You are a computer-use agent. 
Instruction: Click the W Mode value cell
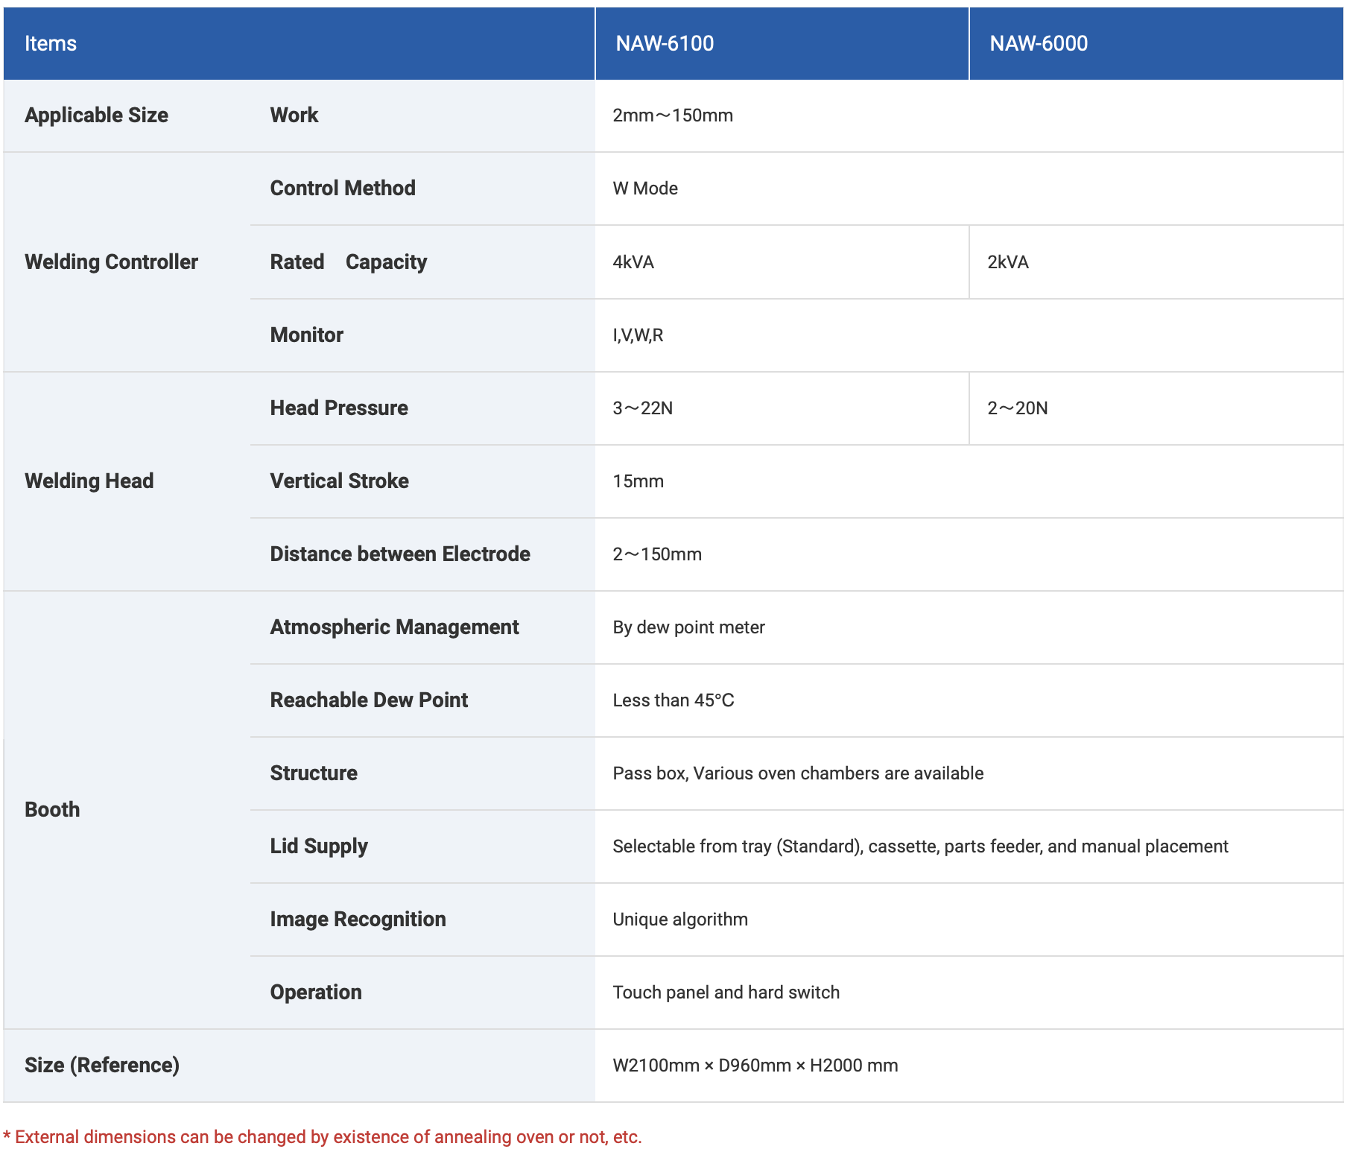click(645, 189)
